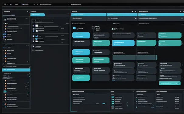Click the bright blue square icon above node cards
184x114 pixels.
(74, 28)
